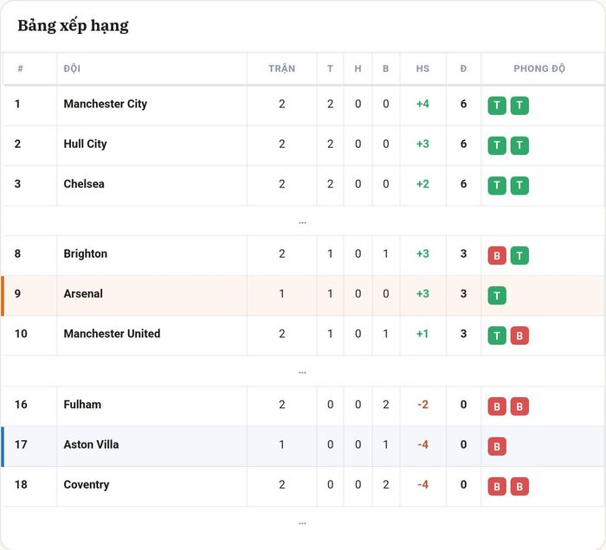Open the Chelsea team link
This screenshot has width=606, height=550.
(x=84, y=183)
